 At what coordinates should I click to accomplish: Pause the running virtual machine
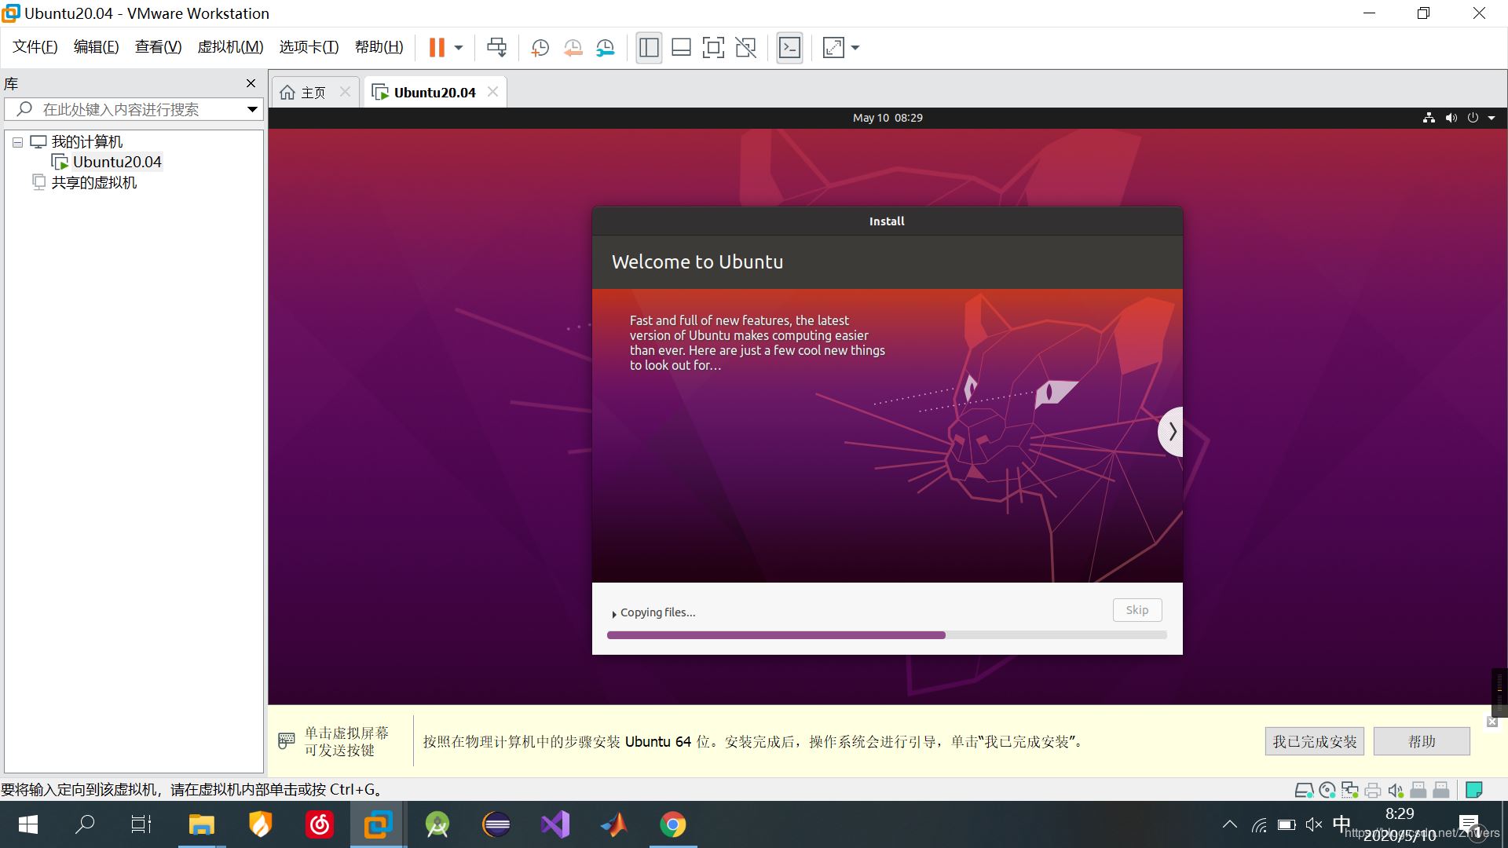[x=437, y=48]
